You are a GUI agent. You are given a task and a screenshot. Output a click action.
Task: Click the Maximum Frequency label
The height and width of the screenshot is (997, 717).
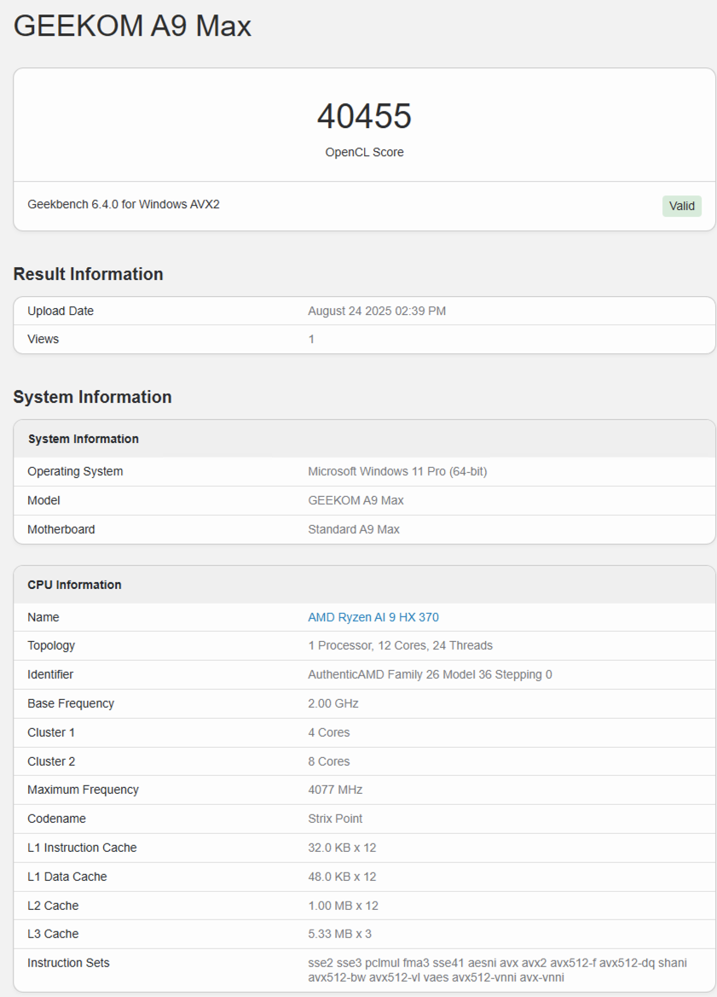pos(83,790)
